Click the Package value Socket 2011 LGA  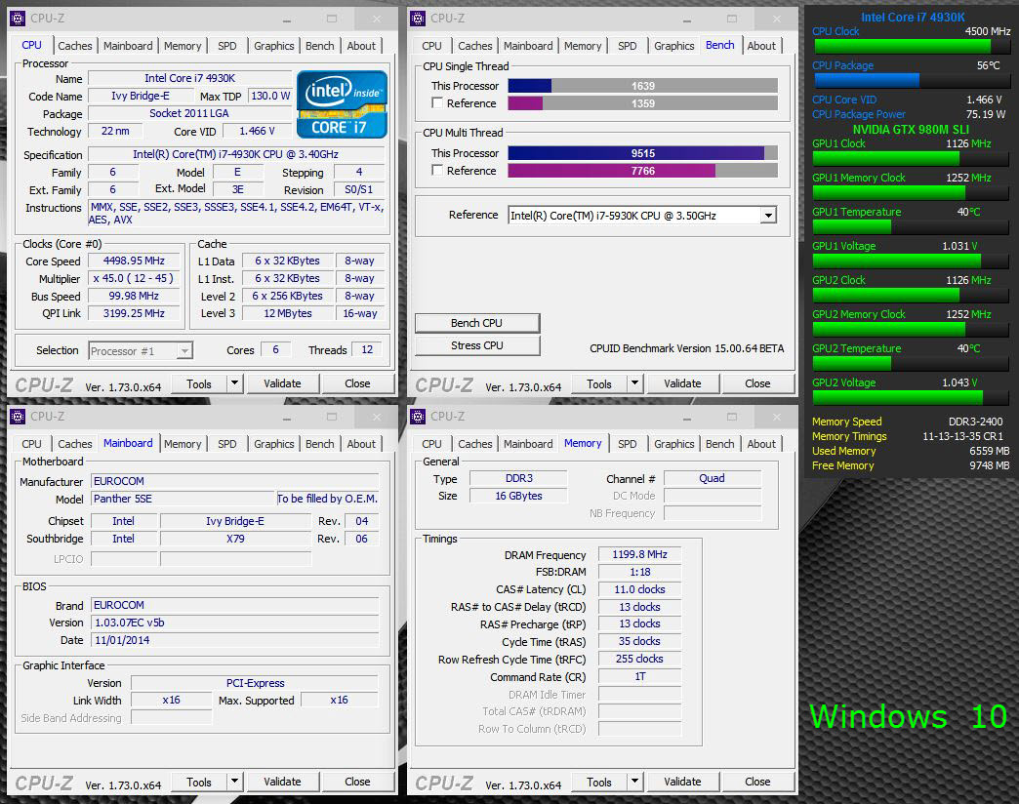pyautogui.click(x=189, y=113)
